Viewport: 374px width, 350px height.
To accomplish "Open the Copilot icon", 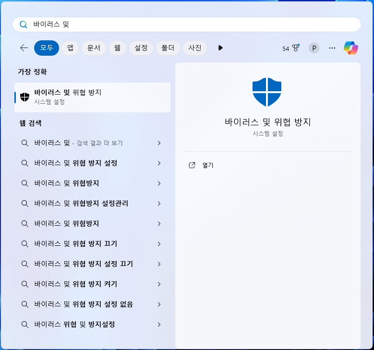I will click(x=351, y=48).
